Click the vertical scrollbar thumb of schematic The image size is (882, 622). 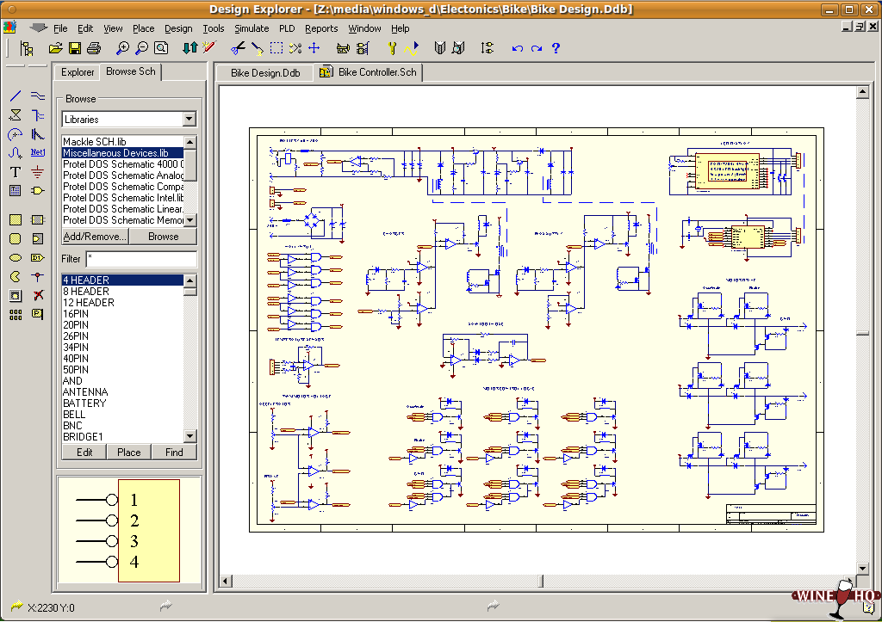[863, 334]
